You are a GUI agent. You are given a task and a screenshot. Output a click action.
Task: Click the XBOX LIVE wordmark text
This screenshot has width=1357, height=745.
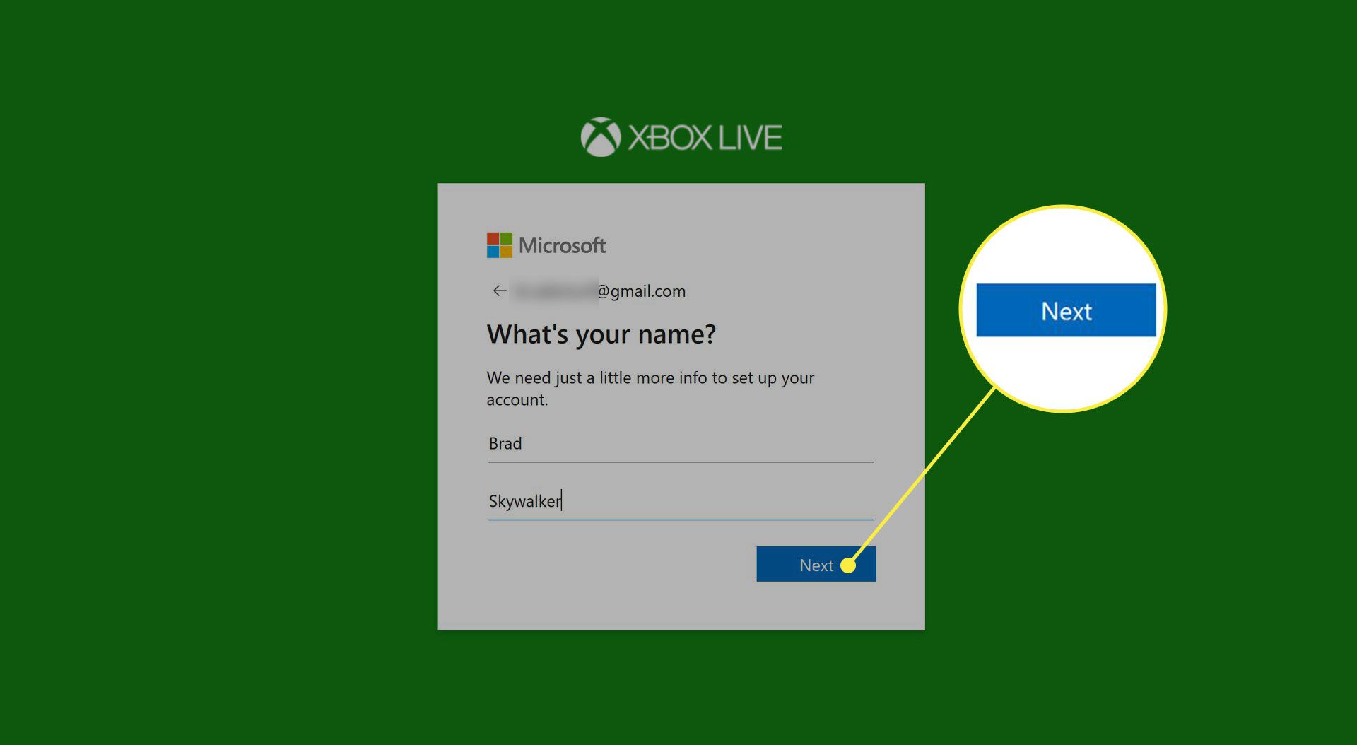point(705,138)
